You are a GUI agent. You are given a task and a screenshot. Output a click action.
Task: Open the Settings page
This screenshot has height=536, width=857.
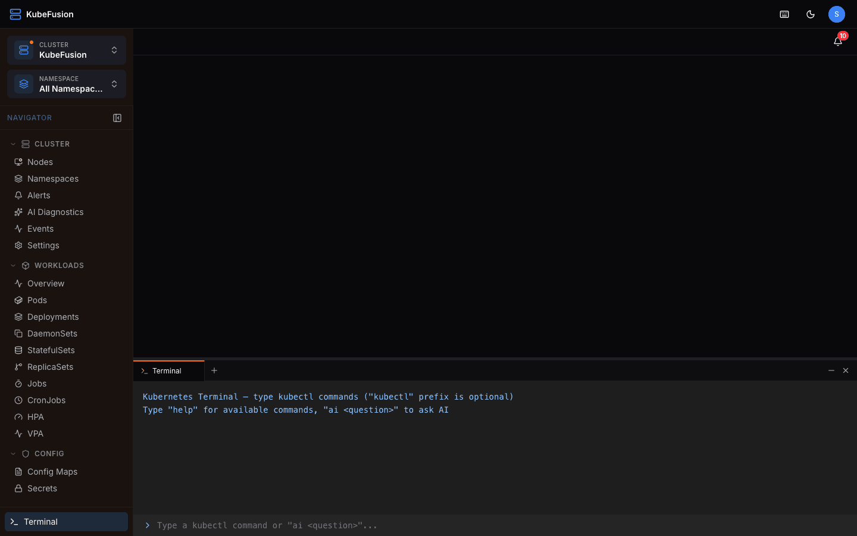pyautogui.click(x=43, y=245)
